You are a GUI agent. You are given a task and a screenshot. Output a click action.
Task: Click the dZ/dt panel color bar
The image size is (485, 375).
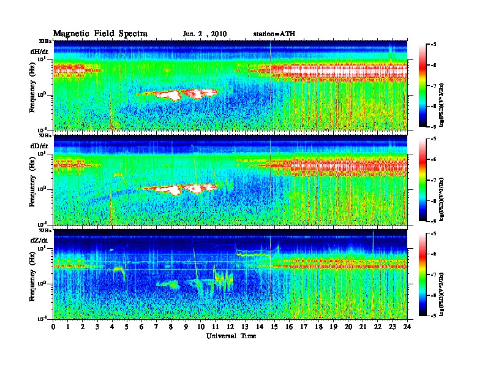click(x=423, y=275)
